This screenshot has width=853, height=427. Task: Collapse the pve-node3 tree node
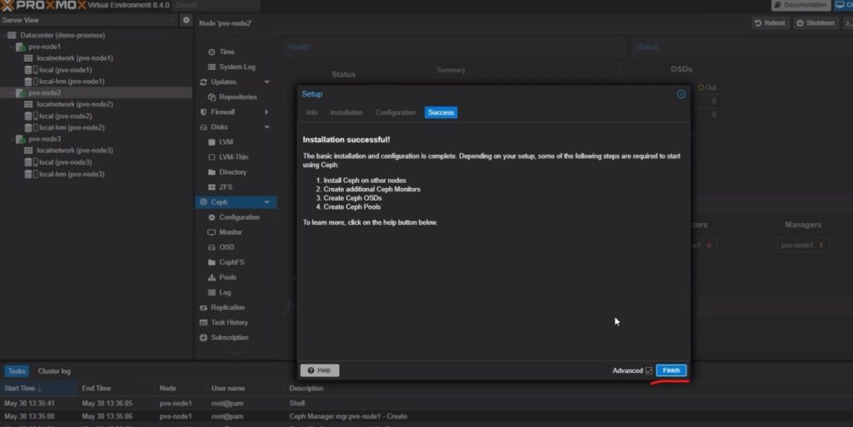pyautogui.click(x=12, y=139)
